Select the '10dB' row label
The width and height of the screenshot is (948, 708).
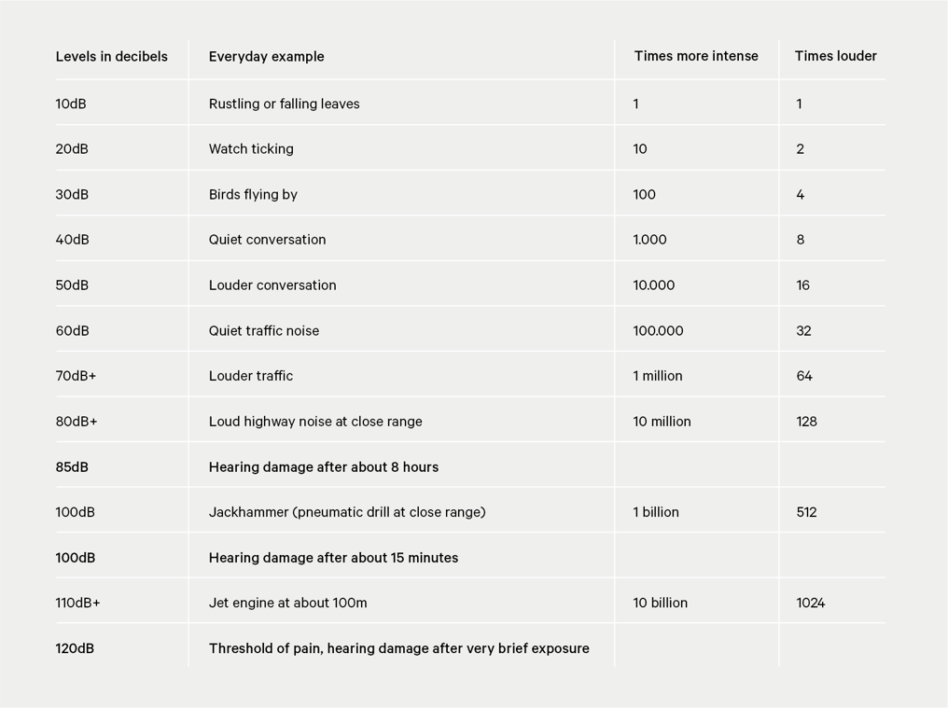(71, 104)
